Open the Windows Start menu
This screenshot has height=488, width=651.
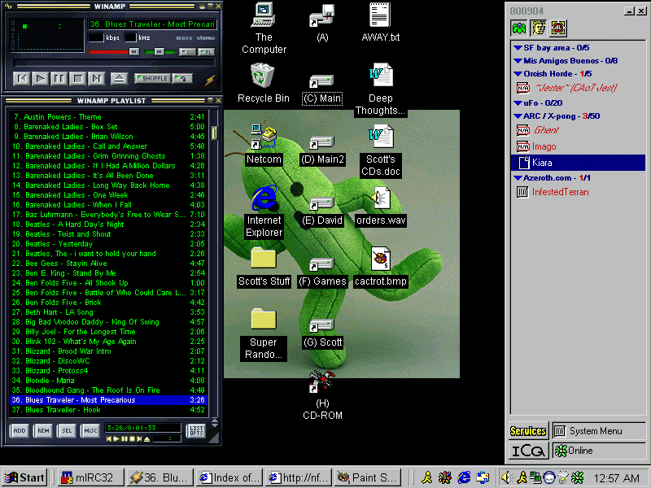(x=25, y=477)
